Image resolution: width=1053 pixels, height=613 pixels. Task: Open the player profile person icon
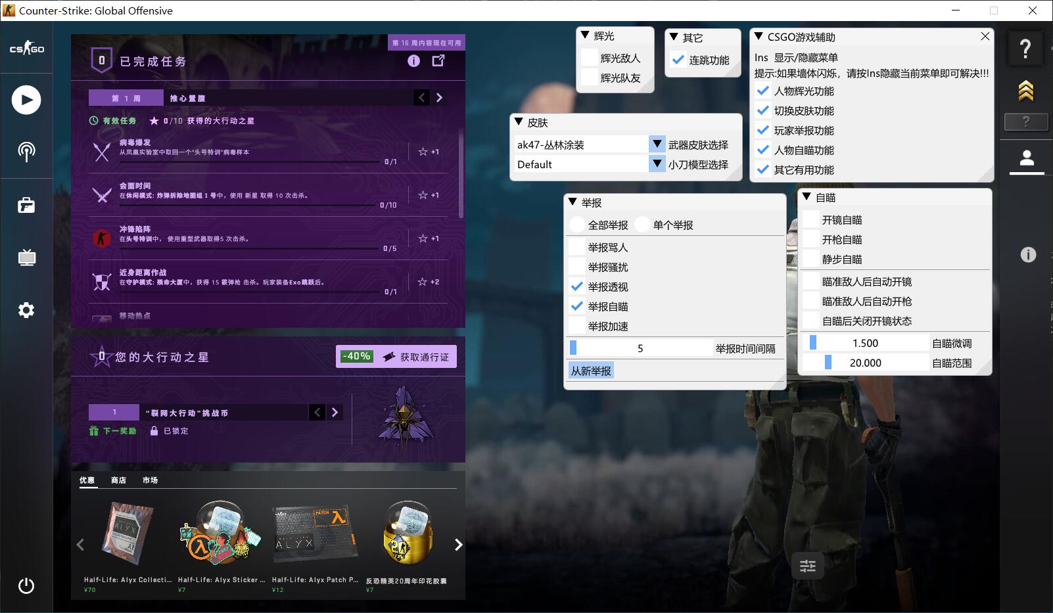click(x=1027, y=158)
